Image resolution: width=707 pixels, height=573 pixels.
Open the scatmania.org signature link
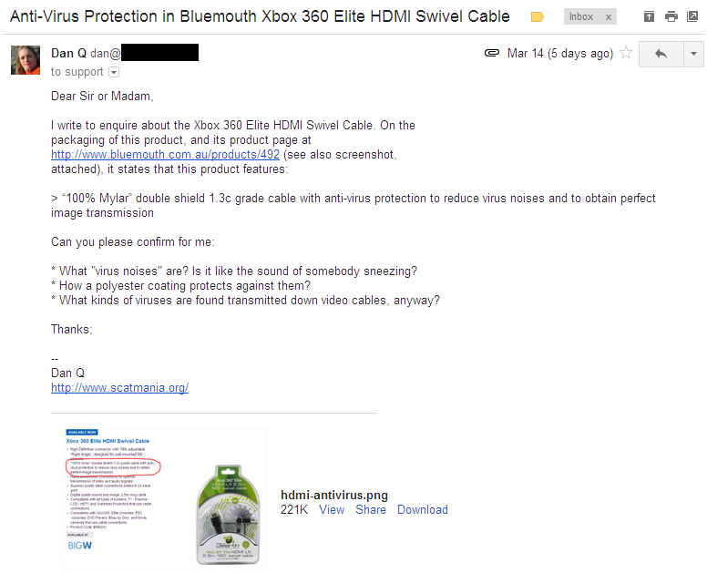coord(120,388)
